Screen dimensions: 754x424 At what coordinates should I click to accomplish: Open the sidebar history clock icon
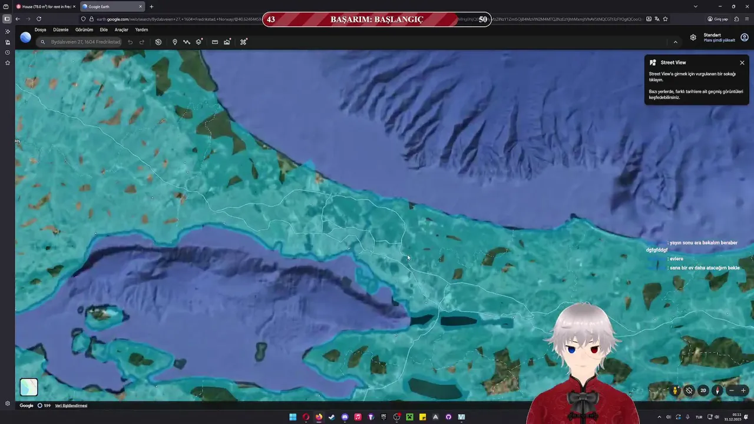coord(7,52)
